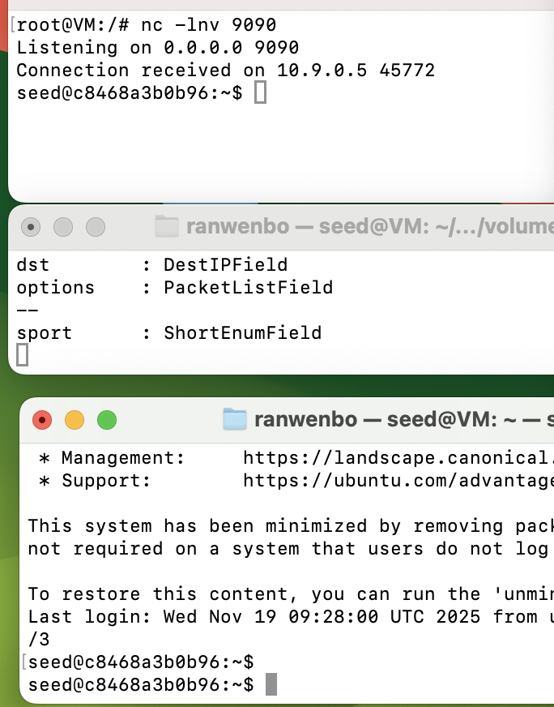Click the empty cursor below sport line
Screen dimensions: 554x707
coord(23,355)
